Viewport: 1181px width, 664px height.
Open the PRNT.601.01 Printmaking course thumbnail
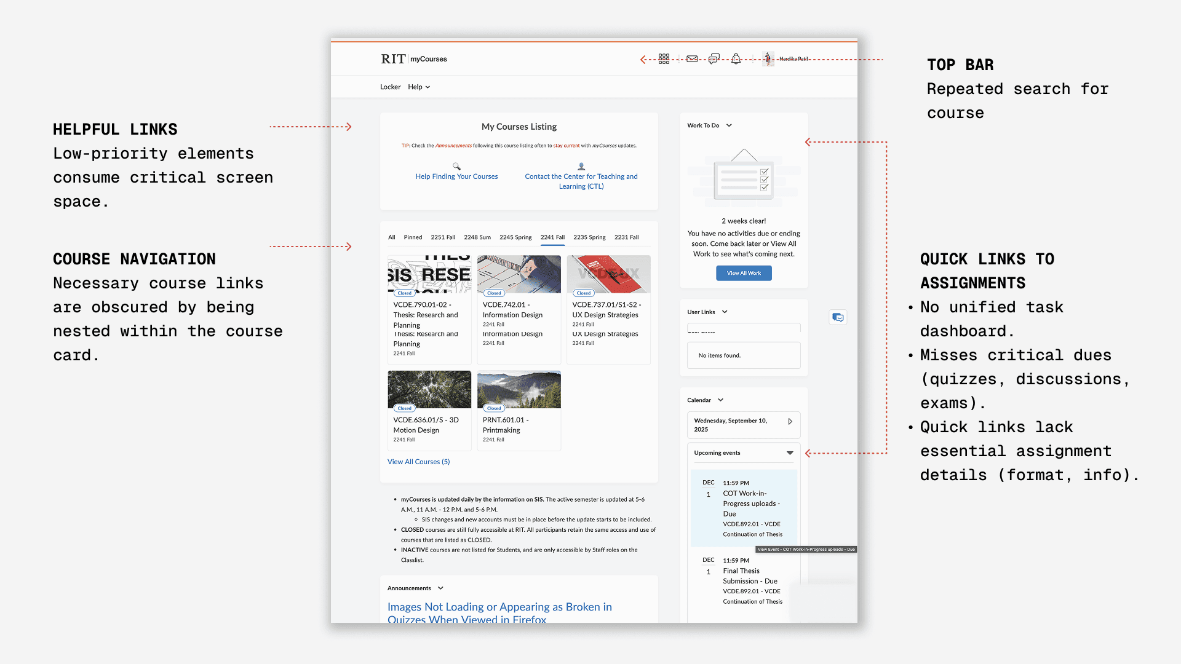tap(519, 390)
